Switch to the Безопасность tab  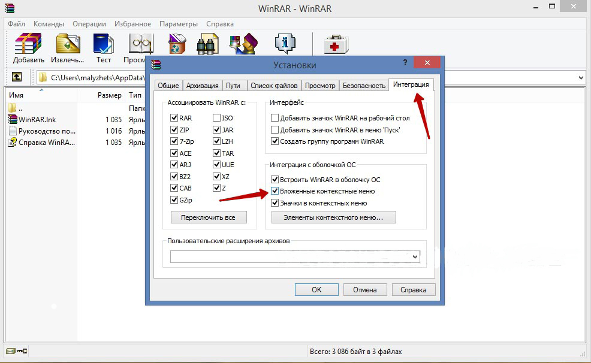364,86
